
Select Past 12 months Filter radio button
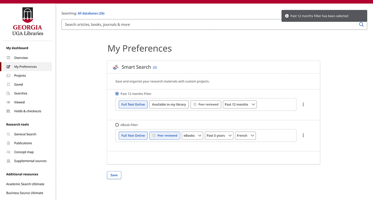(x=117, y=94)
